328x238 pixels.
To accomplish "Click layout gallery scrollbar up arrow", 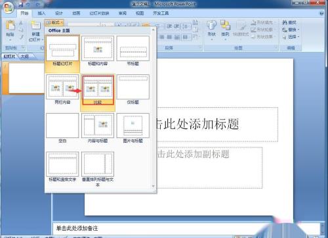I will tap(154, 30).
